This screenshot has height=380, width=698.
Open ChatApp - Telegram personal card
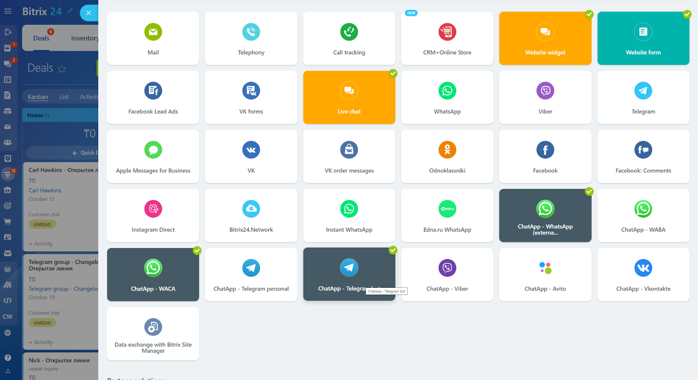click(251, 275)
